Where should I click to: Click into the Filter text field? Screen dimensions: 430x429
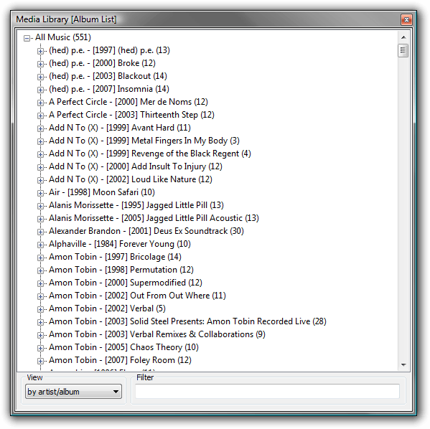point(267,392)
